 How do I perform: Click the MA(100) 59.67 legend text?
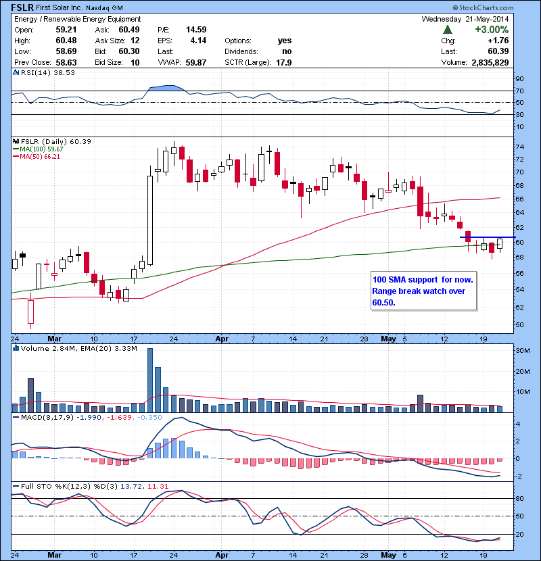41,149
